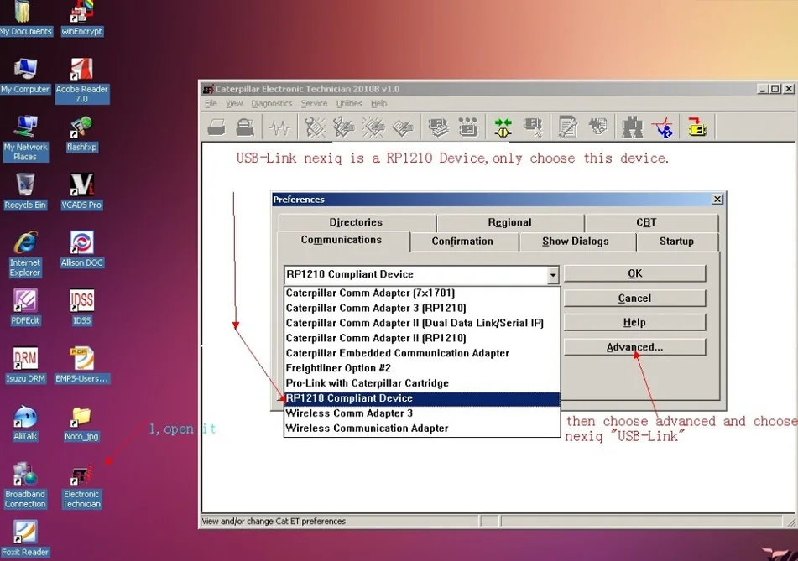Switch to the Communications tab
This screenshot has width=798, height=561.
(342, 240)
